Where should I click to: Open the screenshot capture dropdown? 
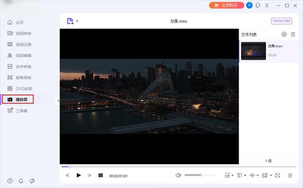[267, 175]
